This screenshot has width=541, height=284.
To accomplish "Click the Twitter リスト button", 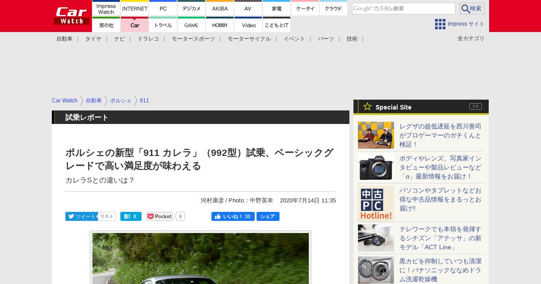I will tap(107, 216).
